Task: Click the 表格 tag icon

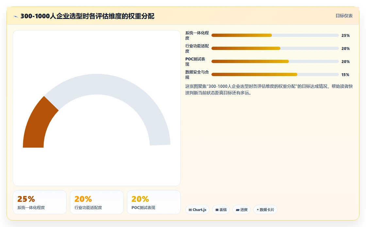Action: (x=217, y=210)
